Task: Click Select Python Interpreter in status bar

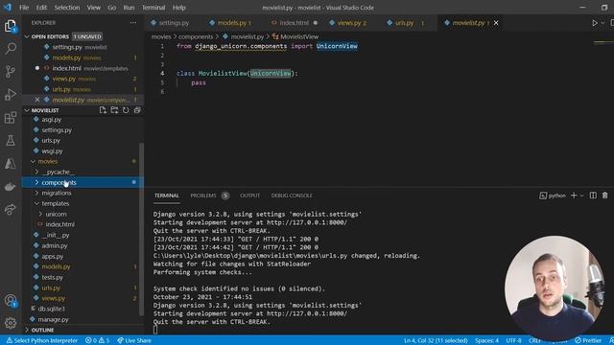Action: pos(42,340)
